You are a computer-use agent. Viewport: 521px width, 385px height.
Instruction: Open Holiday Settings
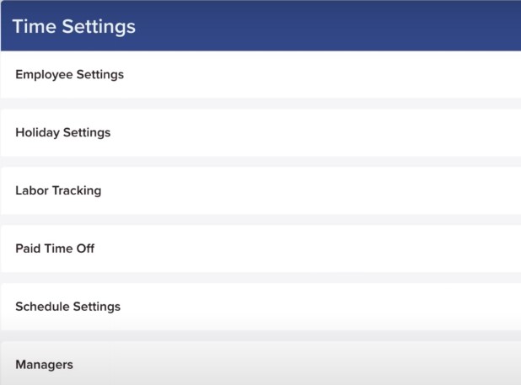pyautogui.click(x=260, y=132)
